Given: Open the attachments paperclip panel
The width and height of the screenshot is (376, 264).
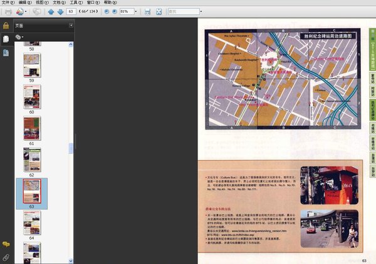Looking at the screenshot, I should (x=6, y=257).
